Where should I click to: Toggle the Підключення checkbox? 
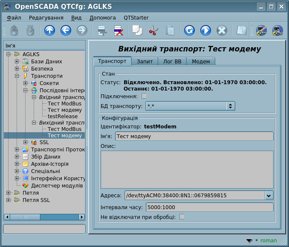pyautogui.click(x=144, y=96)
